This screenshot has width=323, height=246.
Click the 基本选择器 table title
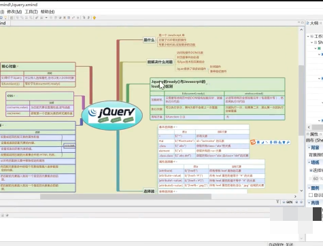166,127
